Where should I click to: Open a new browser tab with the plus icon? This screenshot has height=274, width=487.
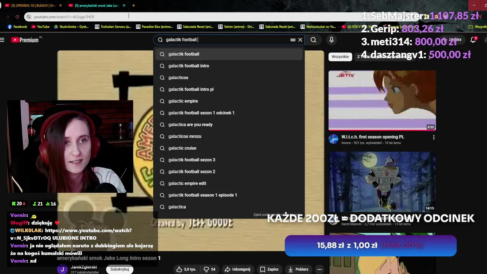[x=134, y=5]
